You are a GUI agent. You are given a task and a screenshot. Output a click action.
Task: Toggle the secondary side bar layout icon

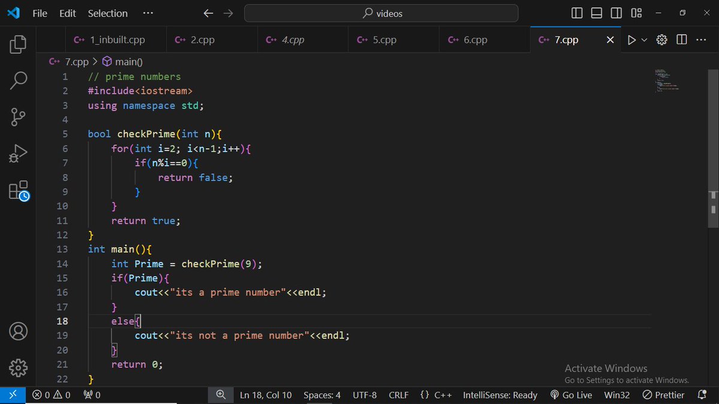point(616,13)
